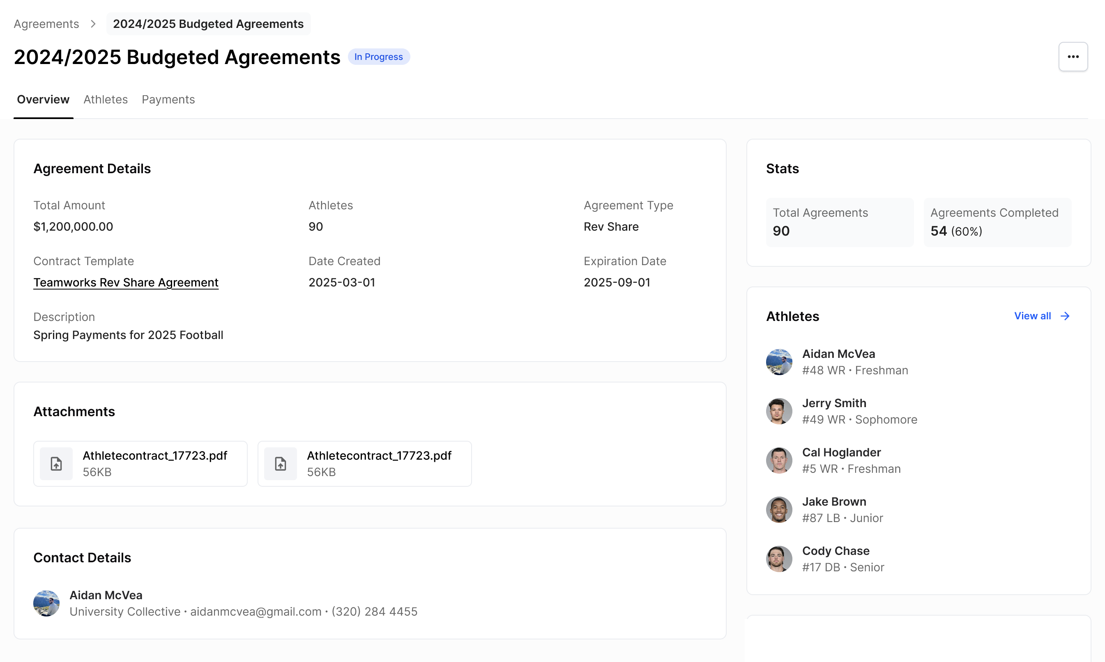The image size is (1105, 662).
Task: Open Jake Brown's avatar photo
Action: [779, 509]
